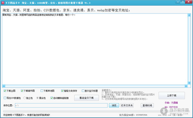Click the 温馨提示 hint text

pyautogui.click(x=128, y=95)
